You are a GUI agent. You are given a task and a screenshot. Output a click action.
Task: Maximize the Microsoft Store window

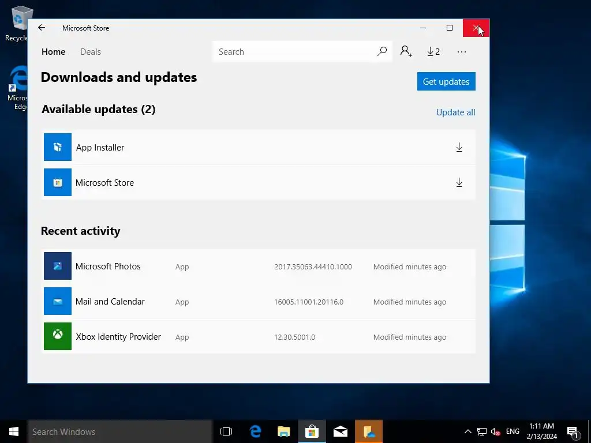[x=449, y=28]
